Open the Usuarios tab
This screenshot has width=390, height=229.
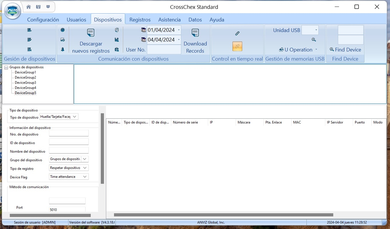[x=76, y=20]
